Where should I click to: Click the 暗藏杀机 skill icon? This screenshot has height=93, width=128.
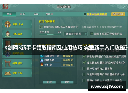click(x=42, y=60)
